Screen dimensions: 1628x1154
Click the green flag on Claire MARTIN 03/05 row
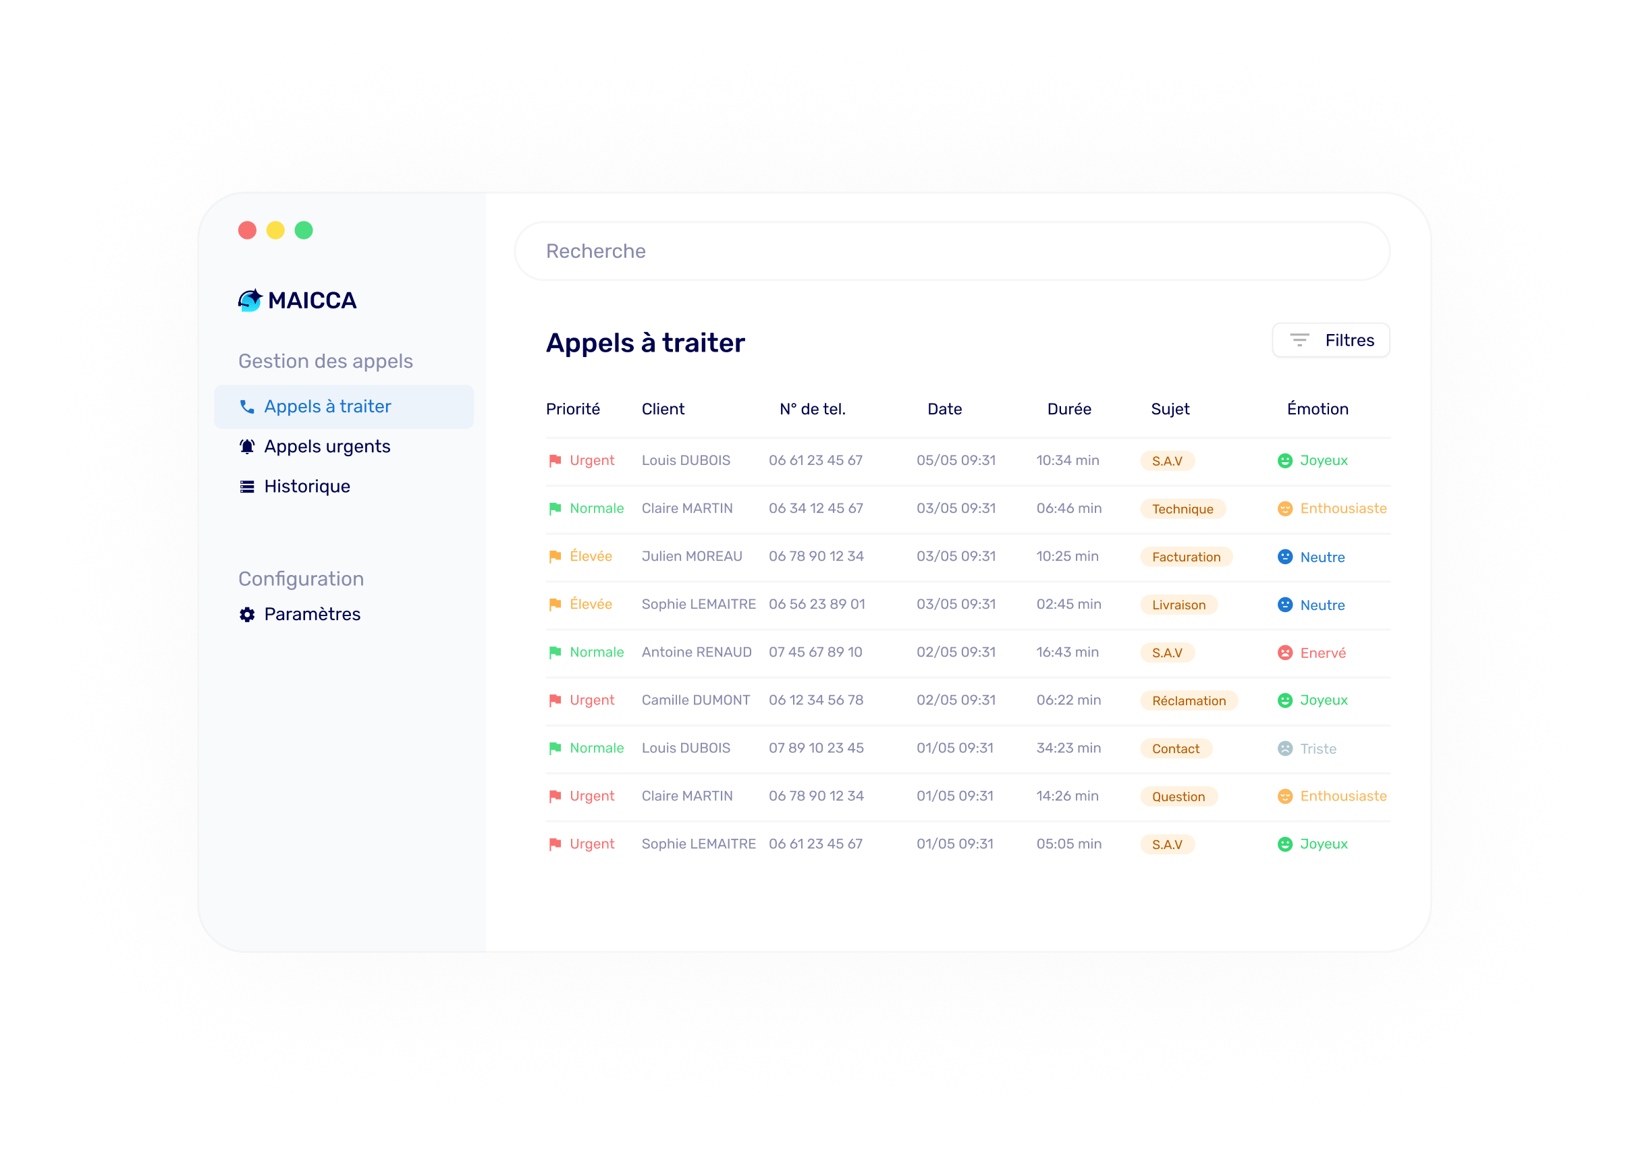coord(555,509)
